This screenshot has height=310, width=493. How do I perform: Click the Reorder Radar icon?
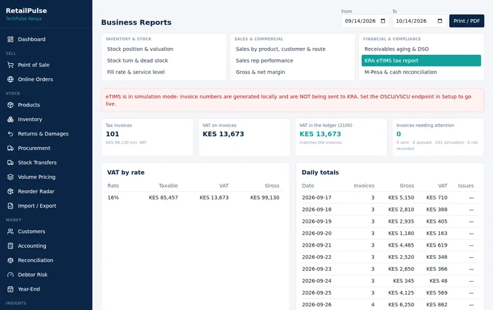(x=10, y=191)
